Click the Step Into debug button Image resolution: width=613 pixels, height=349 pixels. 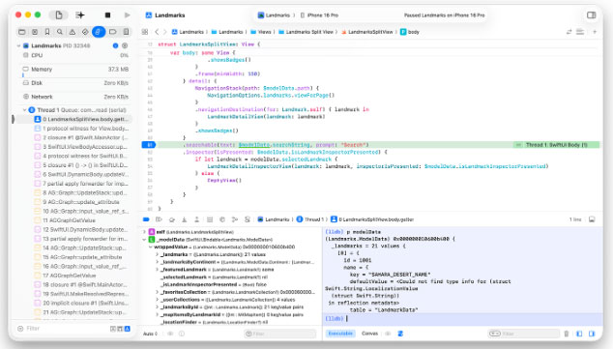coord(184,219)
